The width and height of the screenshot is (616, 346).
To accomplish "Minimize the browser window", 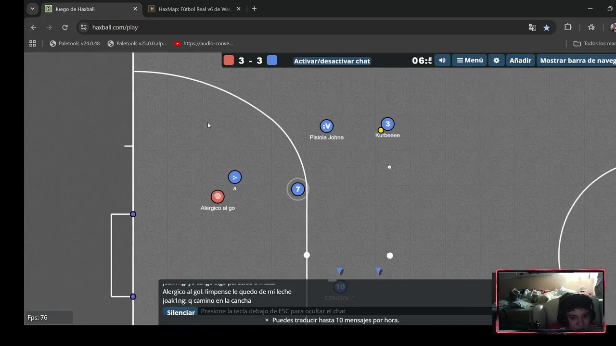I will (590, 9).
